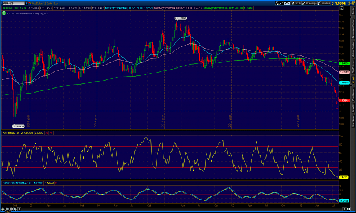Open the Level II sidebar tab
Image resolution: width=356 pixels, height=213 pixels.
pos(353,108)
